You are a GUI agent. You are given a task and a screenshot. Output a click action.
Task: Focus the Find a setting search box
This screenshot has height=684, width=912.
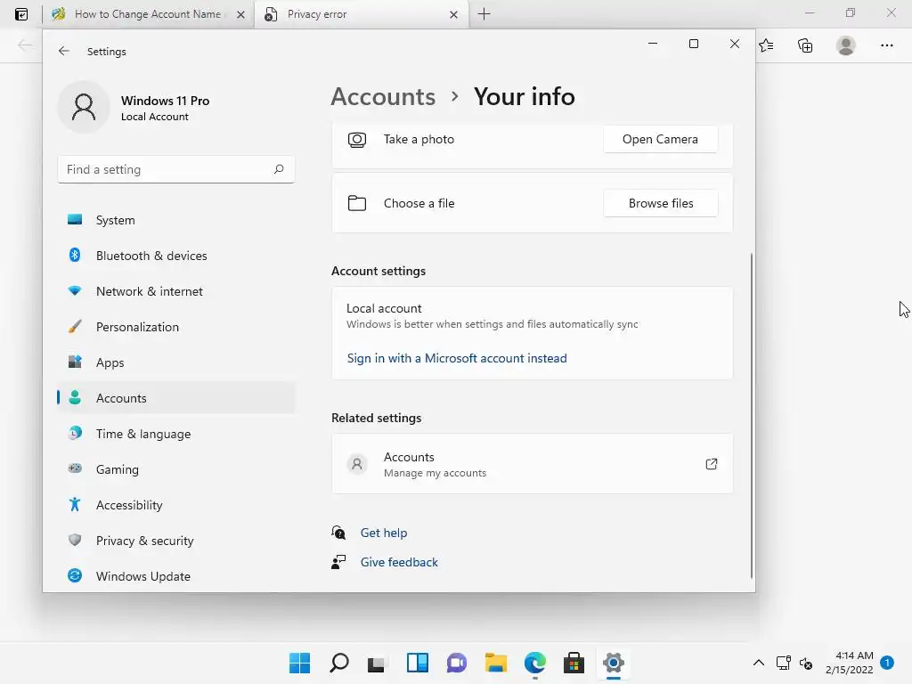point(176,169)
